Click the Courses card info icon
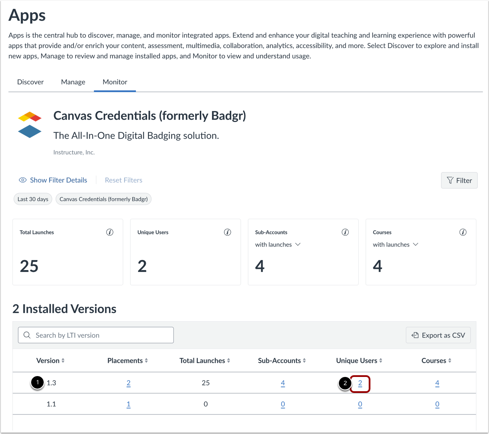The height and width of the screenshot is (434, 489). pos(463,232)
